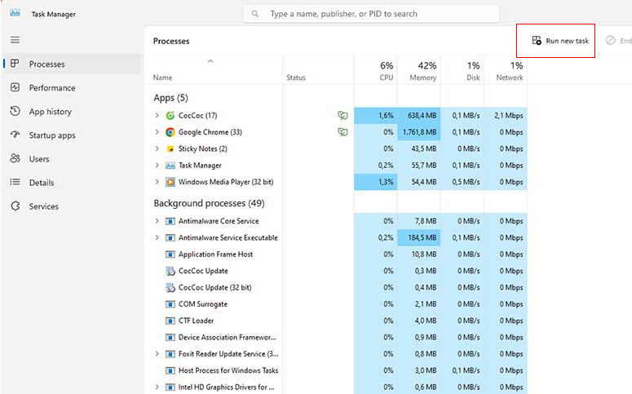Image resolution: width=632 pixels, height=394 pixels.
Task: Click the Google Chrome app icon
Action: click(x=170, y=132)
